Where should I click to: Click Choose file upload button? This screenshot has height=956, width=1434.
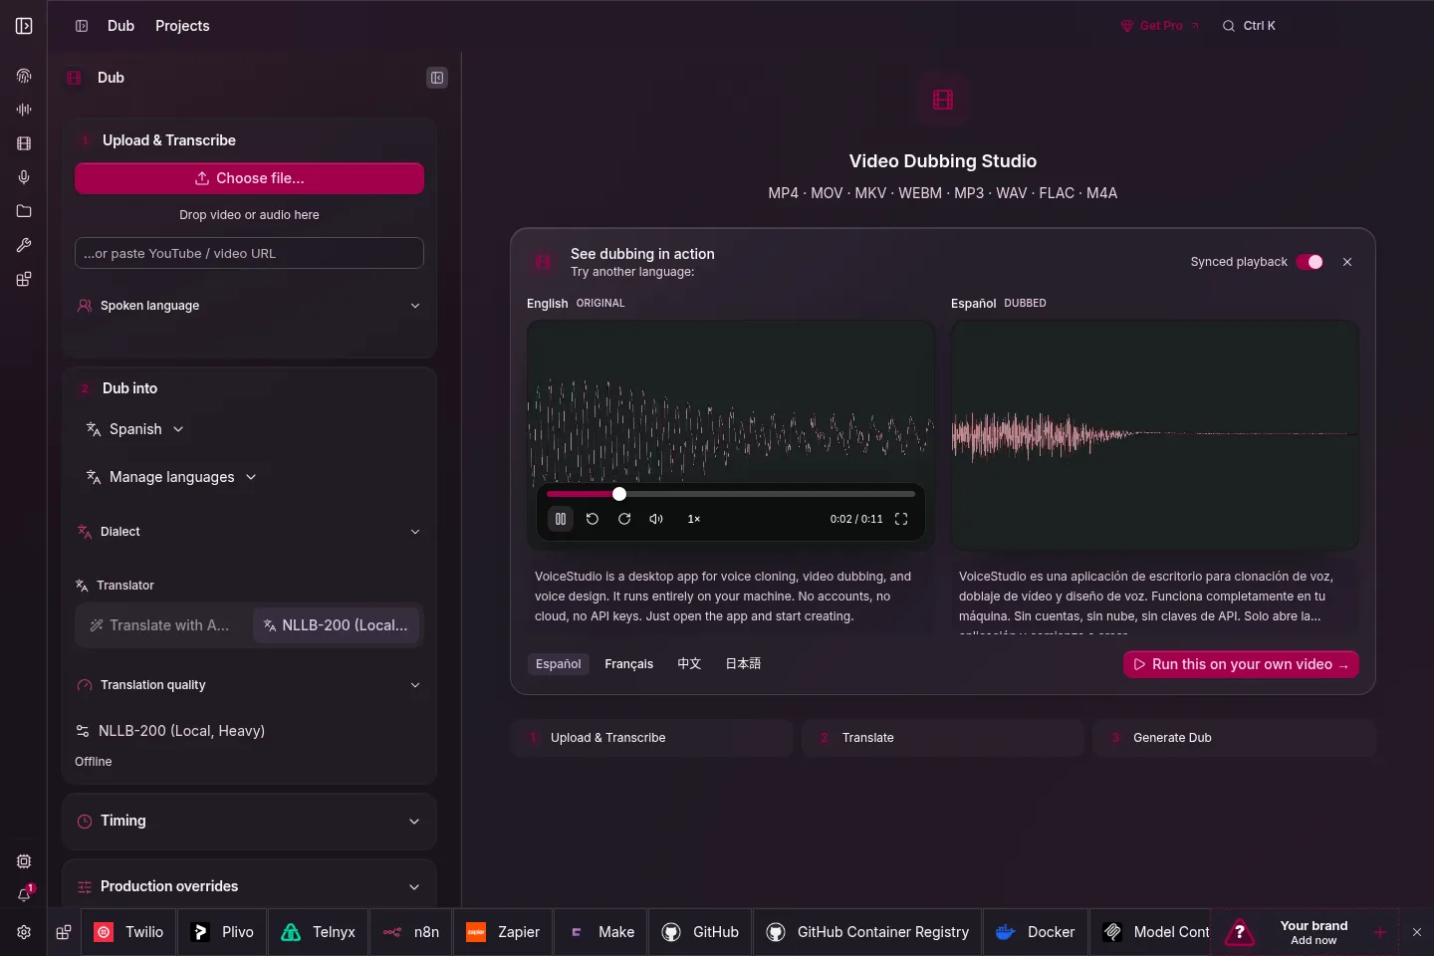pos(249,178)
